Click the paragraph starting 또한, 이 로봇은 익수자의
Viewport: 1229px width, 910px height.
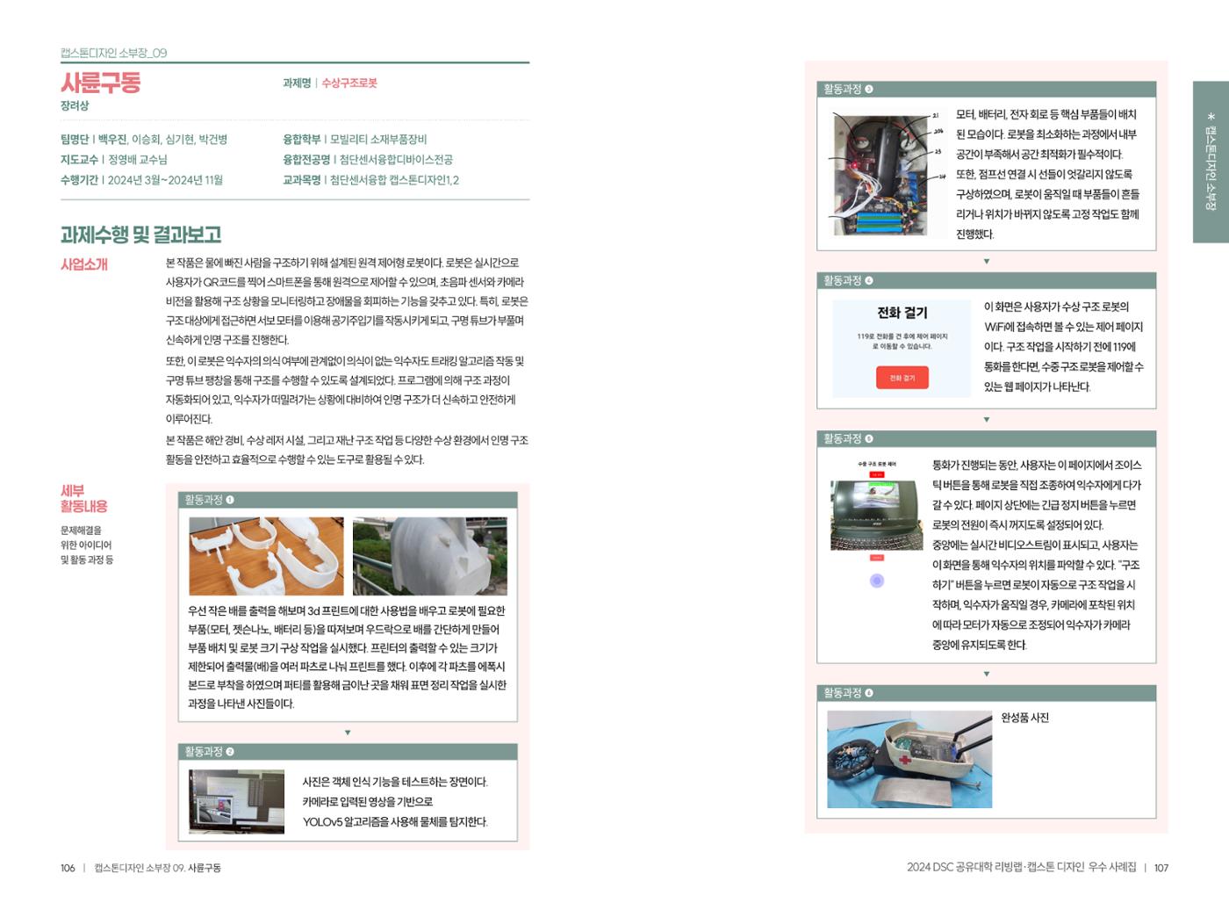tap(345, 389)
